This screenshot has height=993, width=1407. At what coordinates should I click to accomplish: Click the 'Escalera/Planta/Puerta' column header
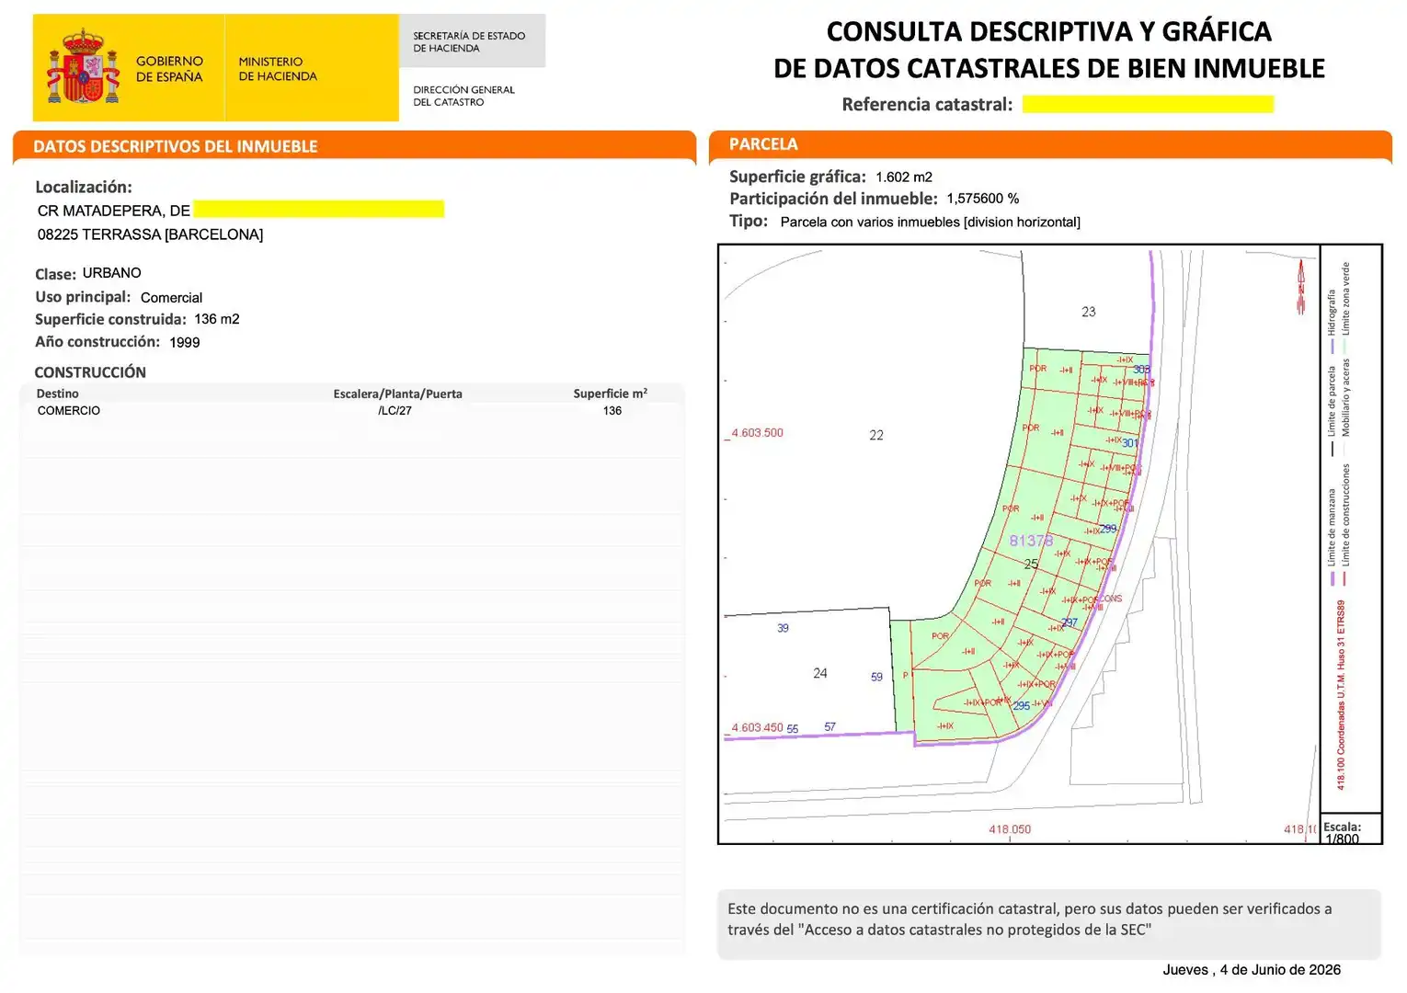pyautogui.click(x=397, y=394)
